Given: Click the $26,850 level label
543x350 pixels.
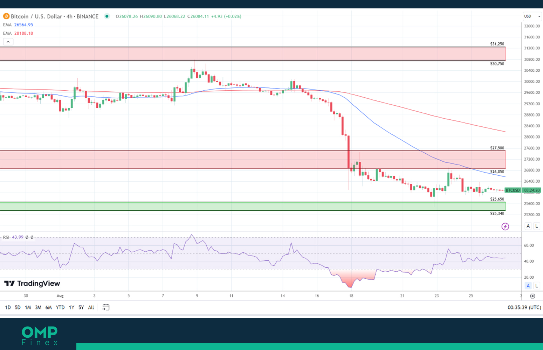Looking at the screenshot, I should (x=497, y=171).
